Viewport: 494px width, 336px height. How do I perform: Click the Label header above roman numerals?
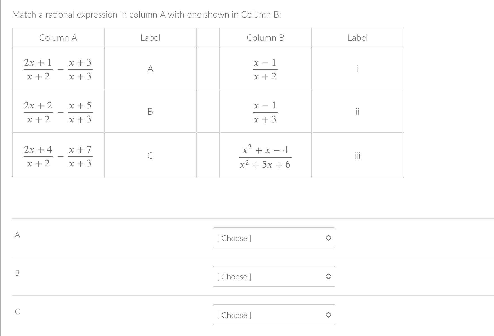click(358, 37)
